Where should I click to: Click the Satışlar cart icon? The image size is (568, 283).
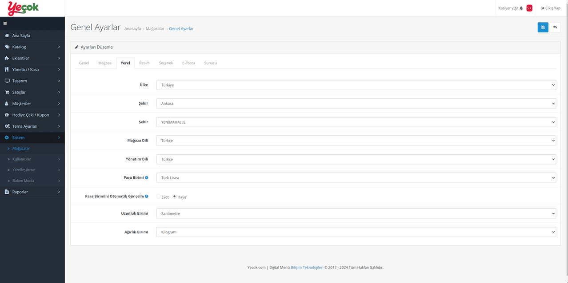(x=7, y=92)
